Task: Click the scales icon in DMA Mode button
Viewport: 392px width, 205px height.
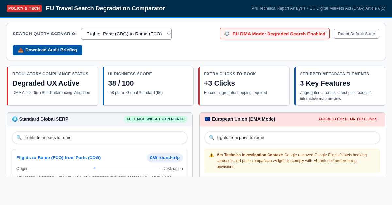Action: [x=227, y=34]
